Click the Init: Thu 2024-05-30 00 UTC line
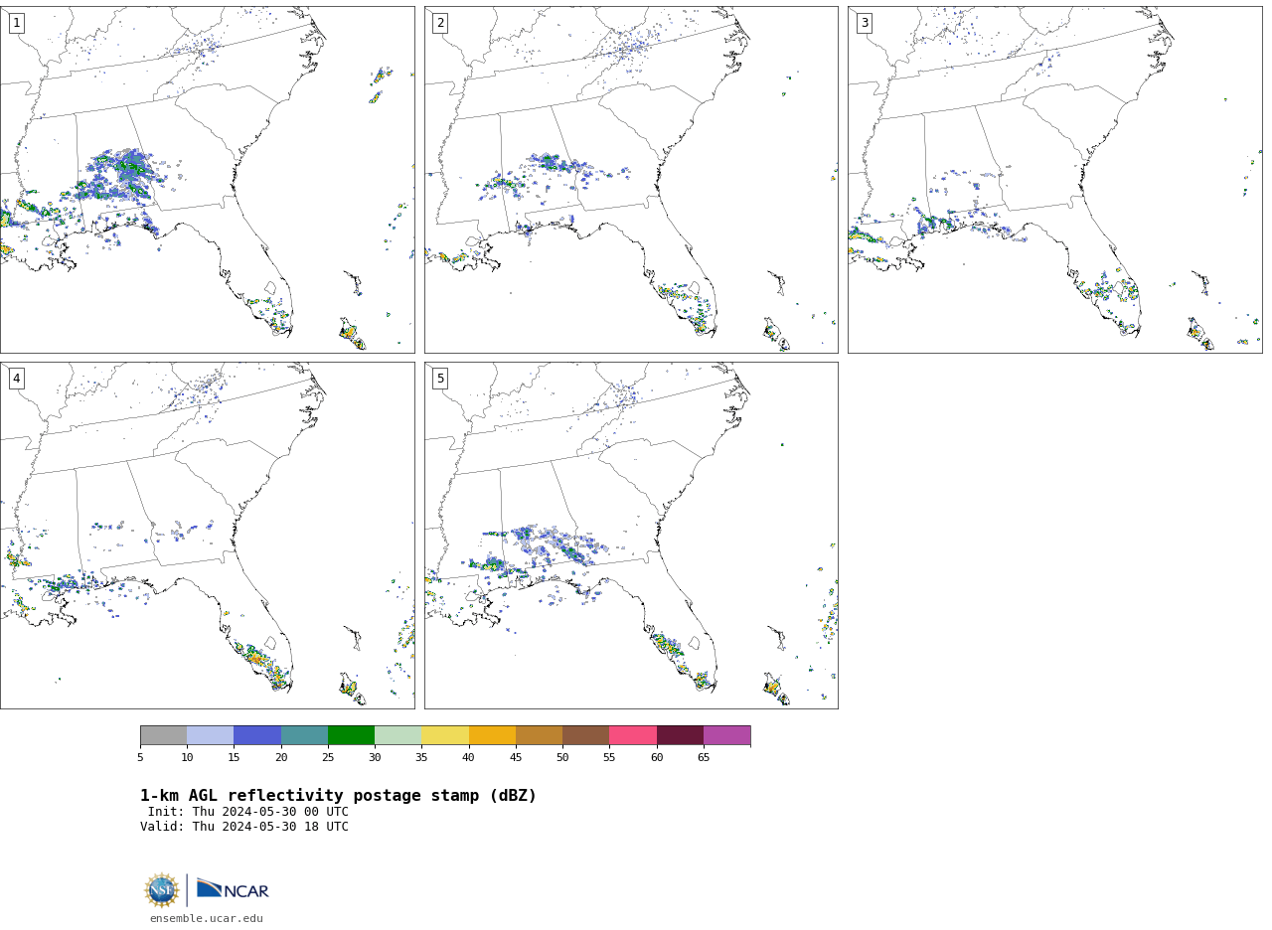1272x930 pixels. pos(248,812)
